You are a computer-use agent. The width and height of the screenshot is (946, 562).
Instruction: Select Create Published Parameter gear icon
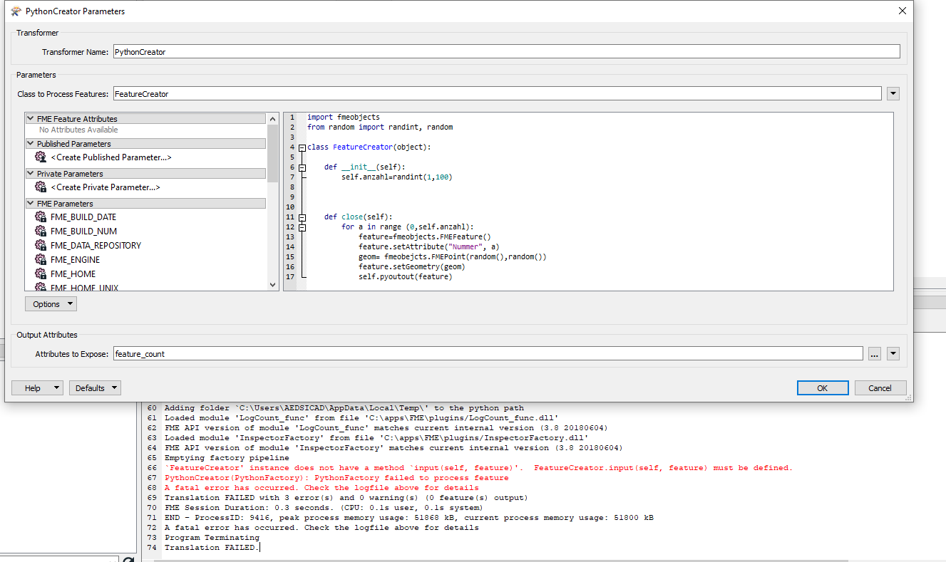(x=41, y=157)
